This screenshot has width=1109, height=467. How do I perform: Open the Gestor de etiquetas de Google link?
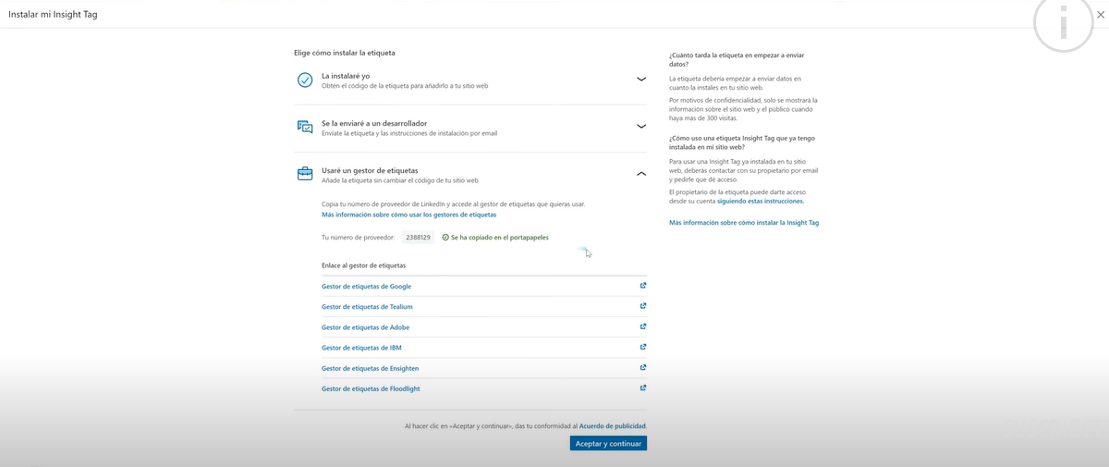tap(366, 287)
